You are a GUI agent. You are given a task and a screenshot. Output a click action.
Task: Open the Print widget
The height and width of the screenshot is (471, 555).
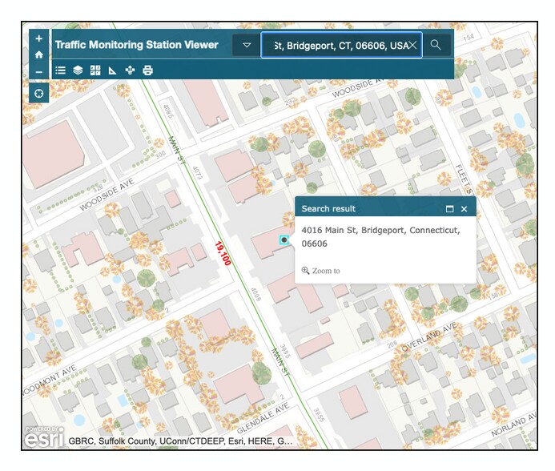pos(147,70)
